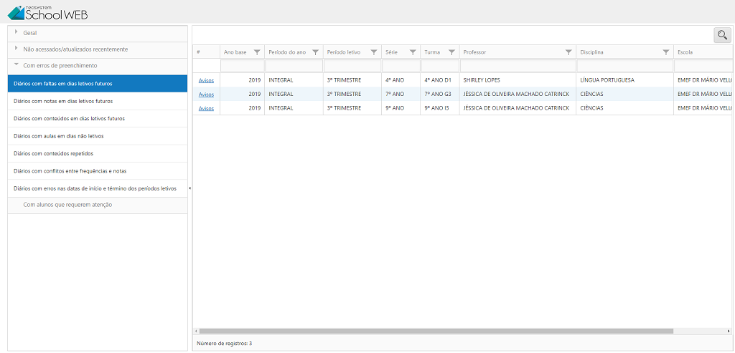
Task: Open filter icon for Professor column
Action: [x=568, y=52]
